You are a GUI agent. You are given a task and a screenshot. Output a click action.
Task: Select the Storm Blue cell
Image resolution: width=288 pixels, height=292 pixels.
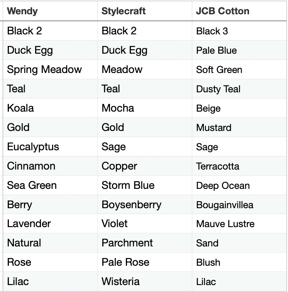(x=145, y=185)
